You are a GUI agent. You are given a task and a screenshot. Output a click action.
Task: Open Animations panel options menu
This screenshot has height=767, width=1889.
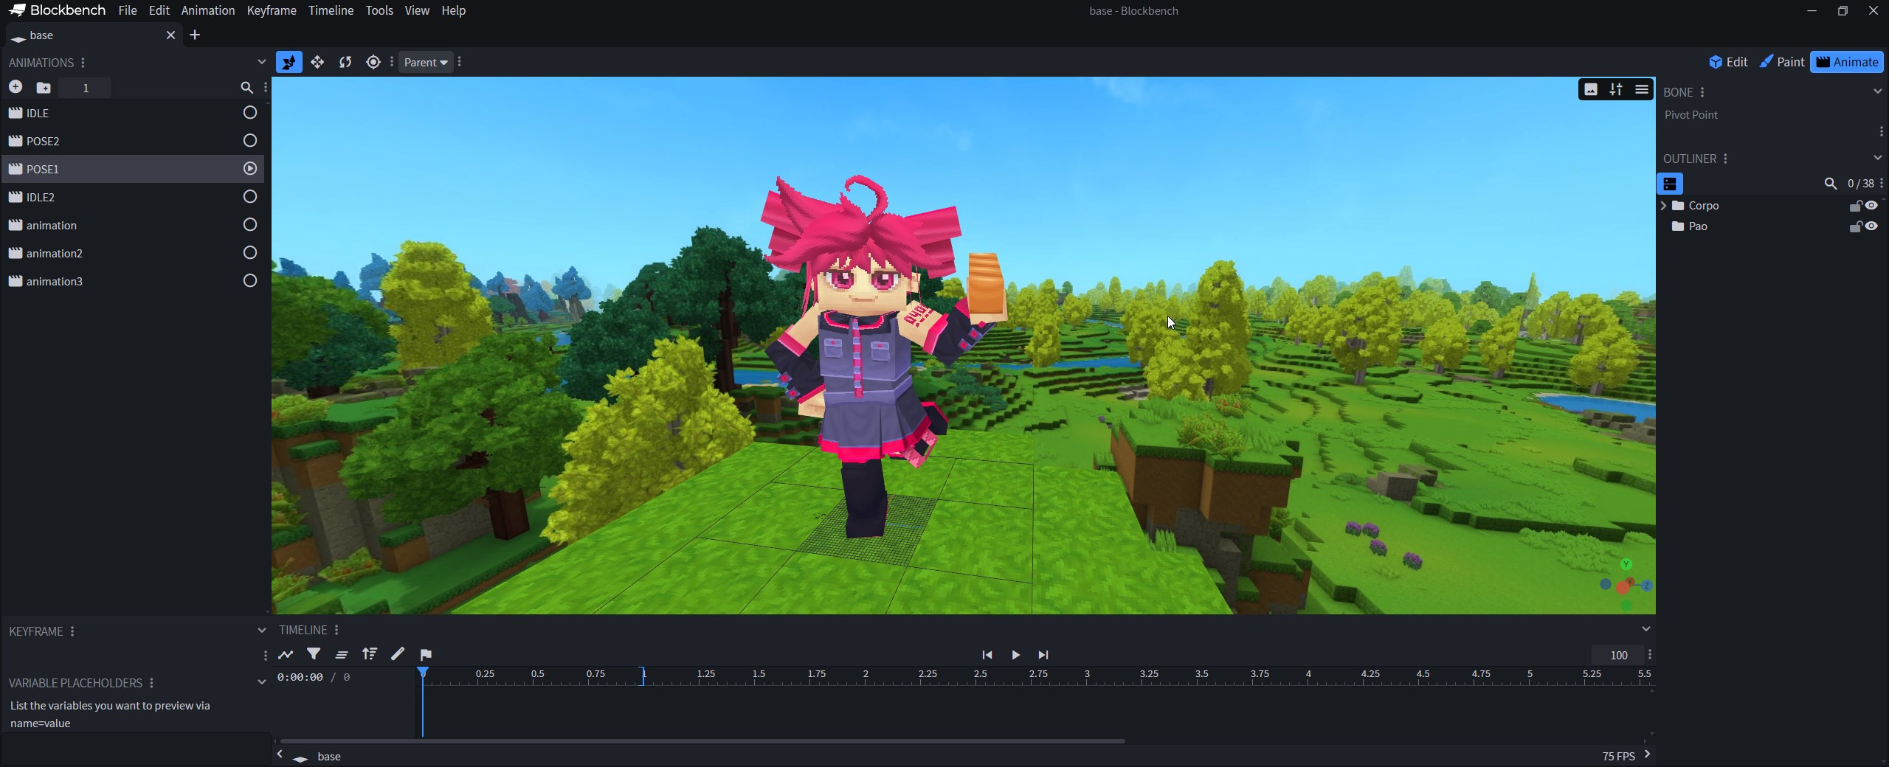point(83,63)
